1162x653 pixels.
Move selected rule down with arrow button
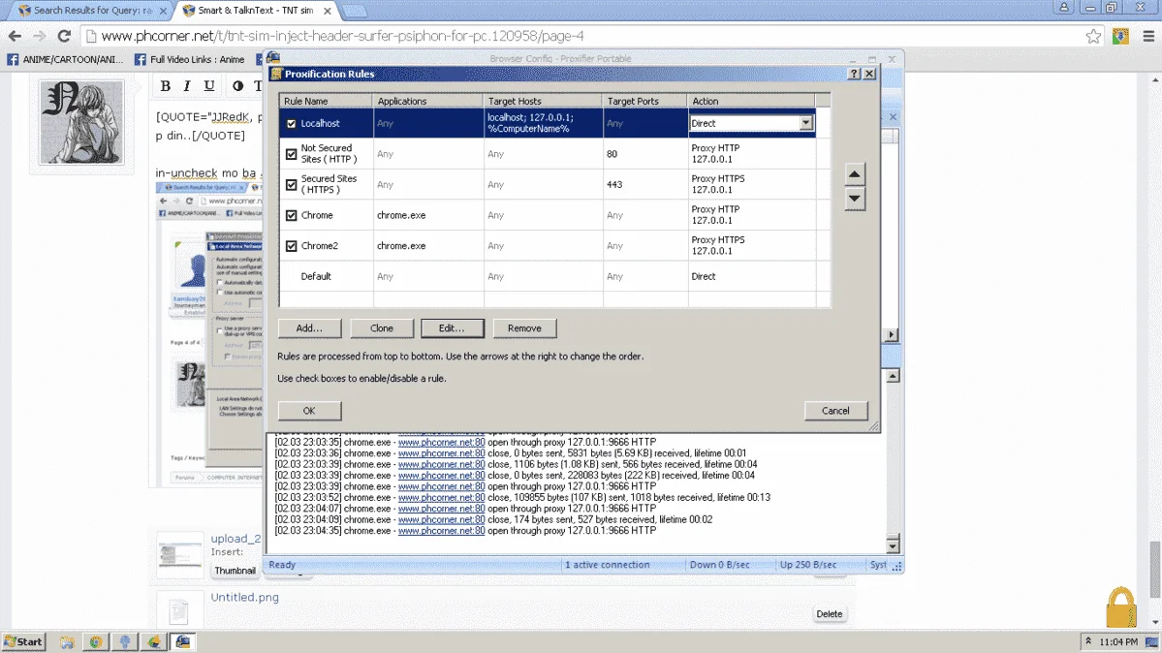pyautogui.click(x=855, y=199)
